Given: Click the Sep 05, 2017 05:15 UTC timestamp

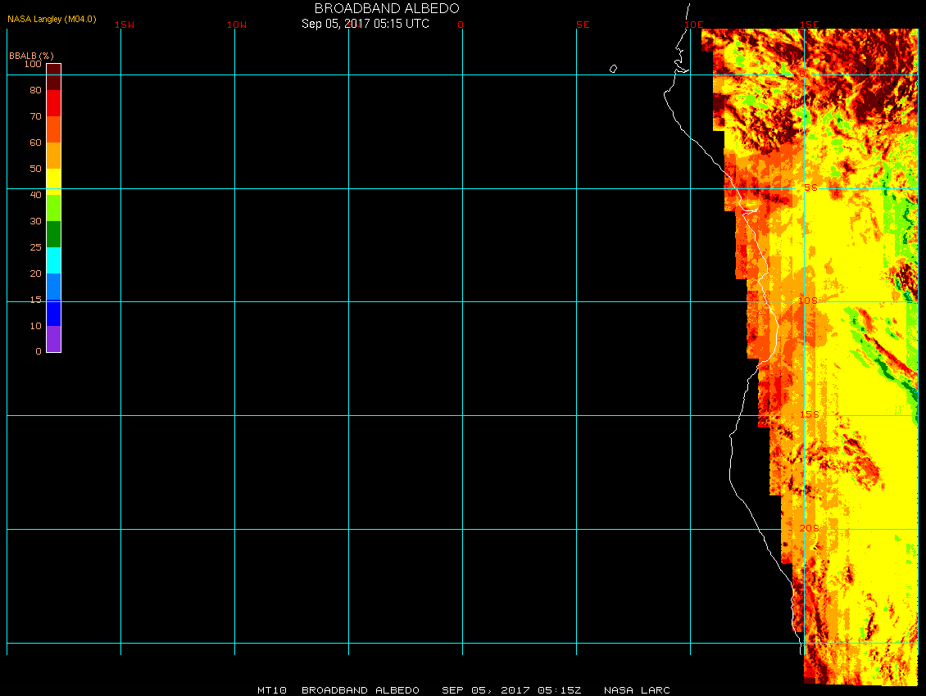Looking at the screenshot, I should (x=365, y=24).
